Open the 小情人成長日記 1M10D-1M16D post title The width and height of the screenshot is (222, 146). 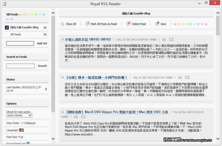click(88, 39)
